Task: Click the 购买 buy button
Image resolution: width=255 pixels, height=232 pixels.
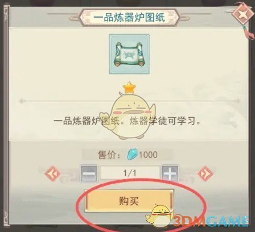Action: coord(129,201)
